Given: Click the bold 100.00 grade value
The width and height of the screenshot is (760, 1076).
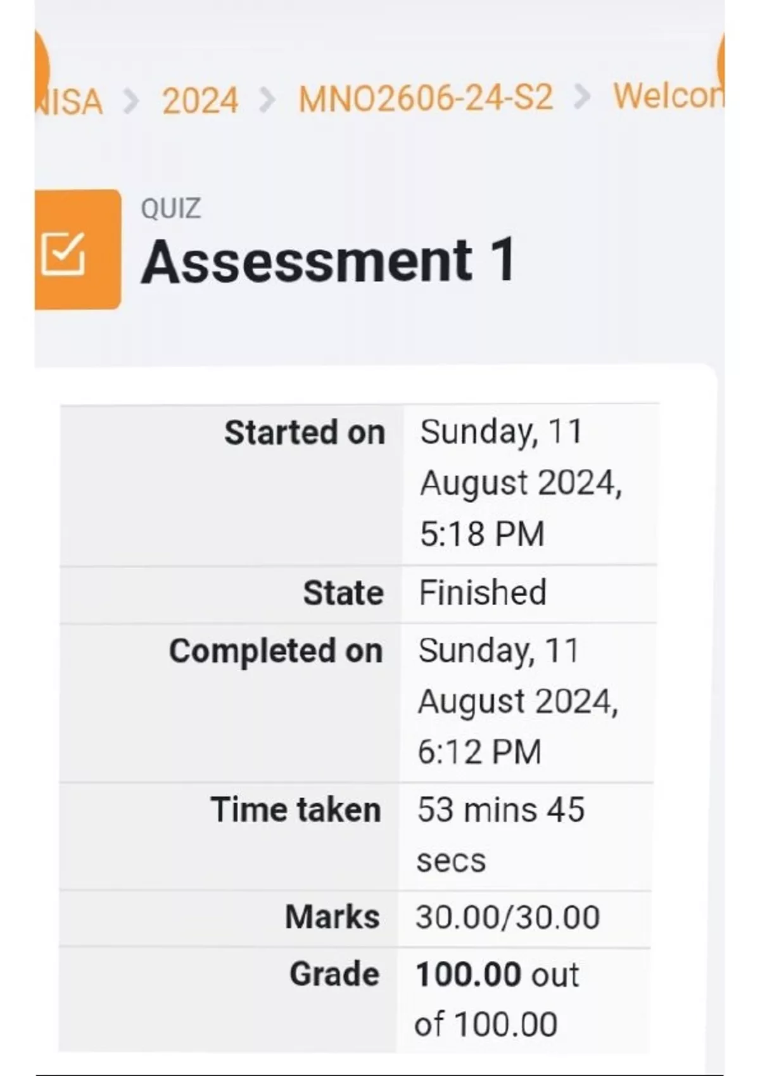Looking at the screenshot, I should click(468, 975).
